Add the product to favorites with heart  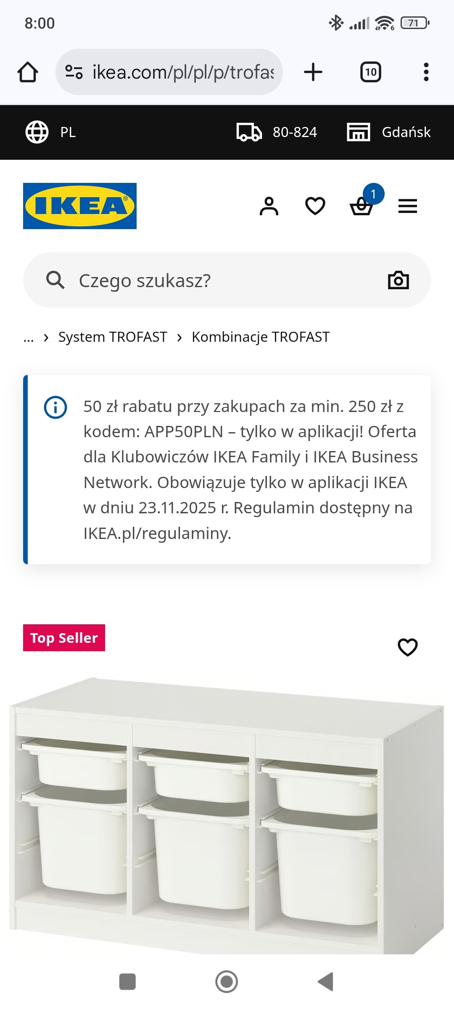(x=407, y=647)
